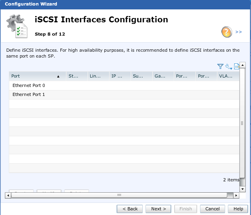Expand the double-arrow link beside help

point(238,32)
